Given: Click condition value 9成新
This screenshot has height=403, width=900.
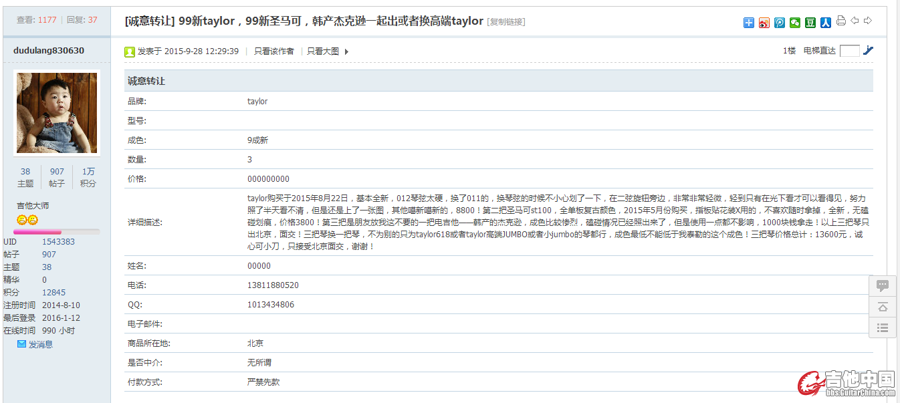Looking at the screenshot, I should pyautogui.click(x=257, y=140).
